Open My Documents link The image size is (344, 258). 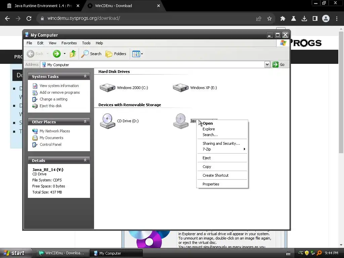click(x=51, y=138)
